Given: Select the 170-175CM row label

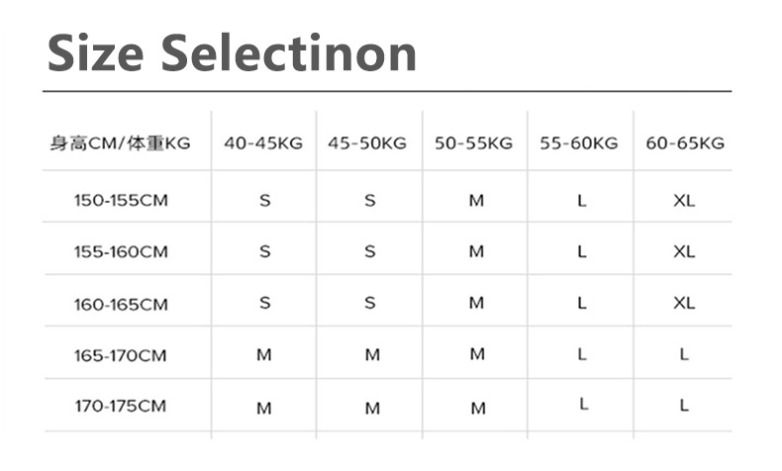Looking at the screenshot, I should (x=121, y=406).
